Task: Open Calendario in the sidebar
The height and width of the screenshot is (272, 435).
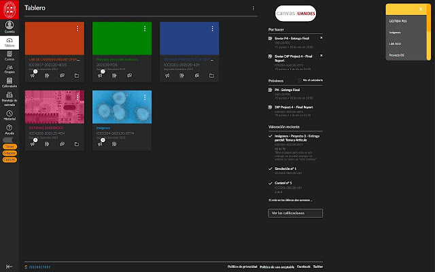Action: pyautogui.click(x=10, y=83)
